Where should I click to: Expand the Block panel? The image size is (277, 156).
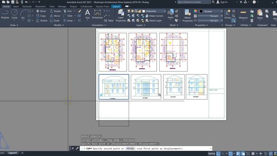174,25
